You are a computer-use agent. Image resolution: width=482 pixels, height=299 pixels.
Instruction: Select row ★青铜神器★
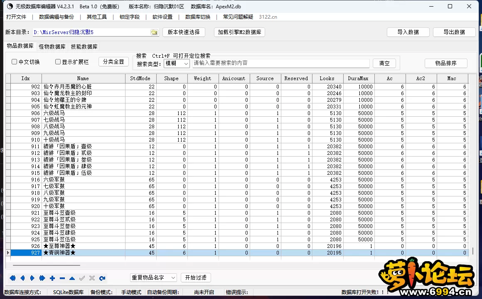(237, 252)
